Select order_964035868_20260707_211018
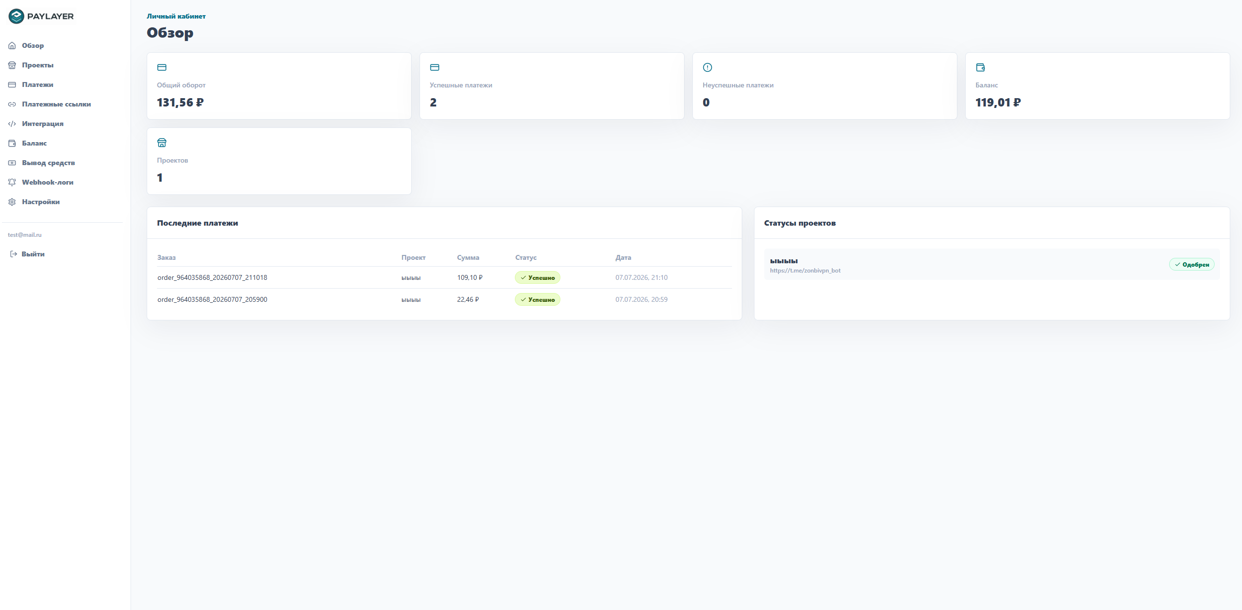Image resolution: width=1242 pixels, height=610 pixels. (212, 277)
